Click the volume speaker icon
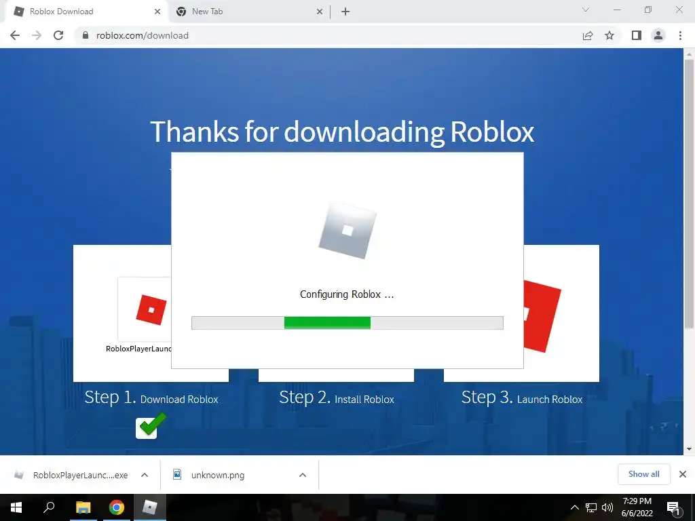Image resolution: width=695 pixels, height=521 pixels. pos(607,507)
